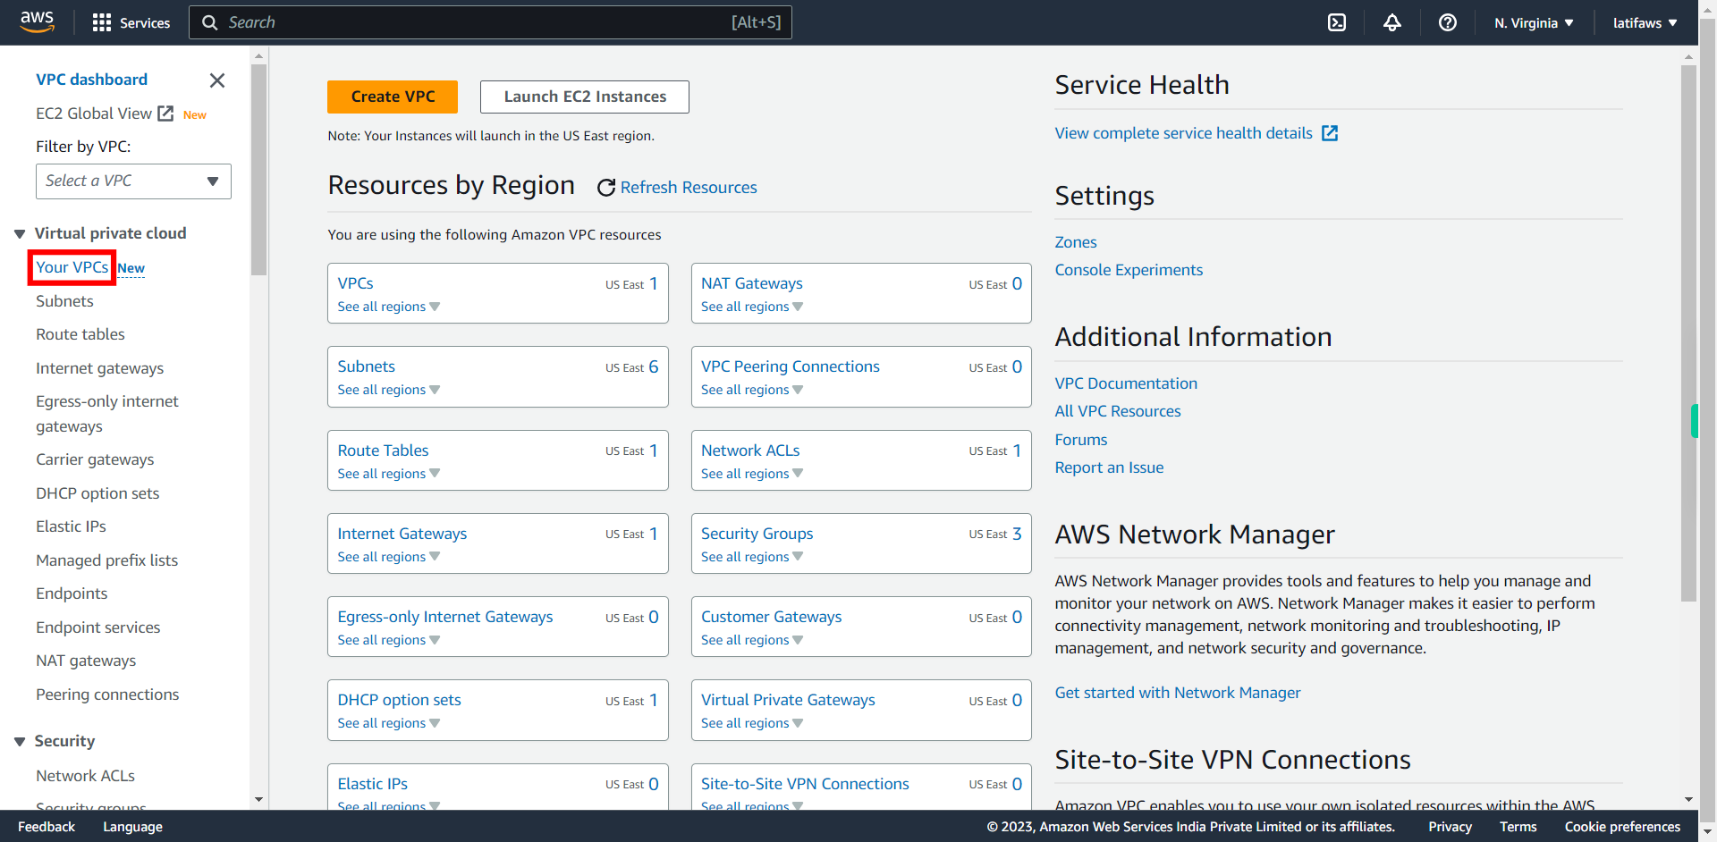Click the main page scrollbar thumb
Image resolution: width=1717 pixels, height=842 pixels.
pos(1688,333)
